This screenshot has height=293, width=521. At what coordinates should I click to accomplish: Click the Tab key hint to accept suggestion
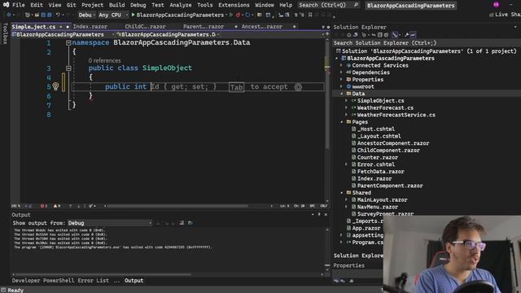coord(237,87)
